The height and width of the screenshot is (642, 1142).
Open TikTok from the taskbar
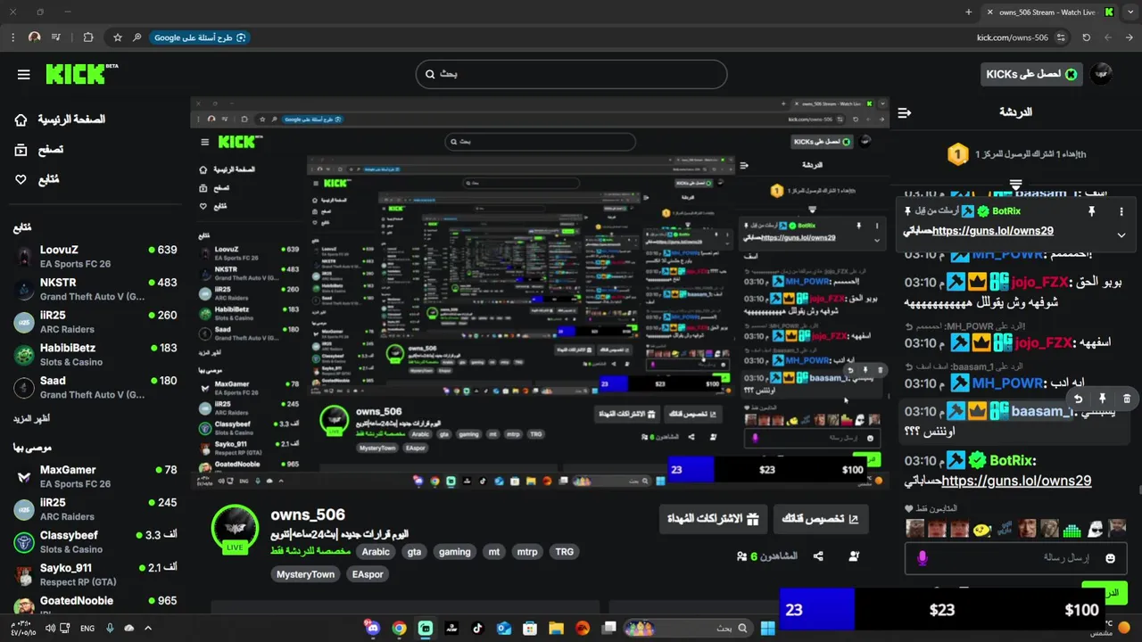tap(477, 628)
